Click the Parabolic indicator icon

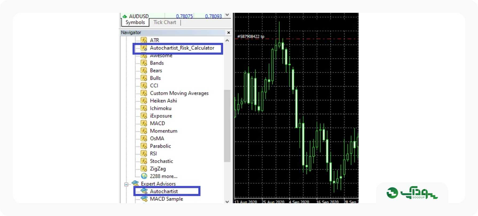144,146
